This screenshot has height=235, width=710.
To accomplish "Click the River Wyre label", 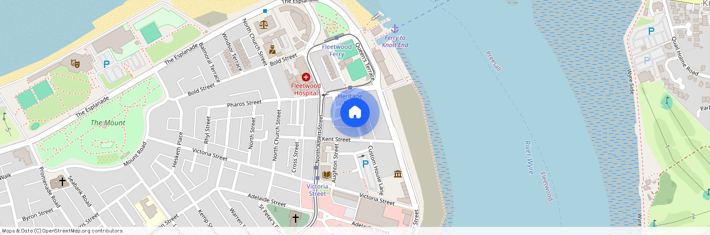I will pos(529,157).
